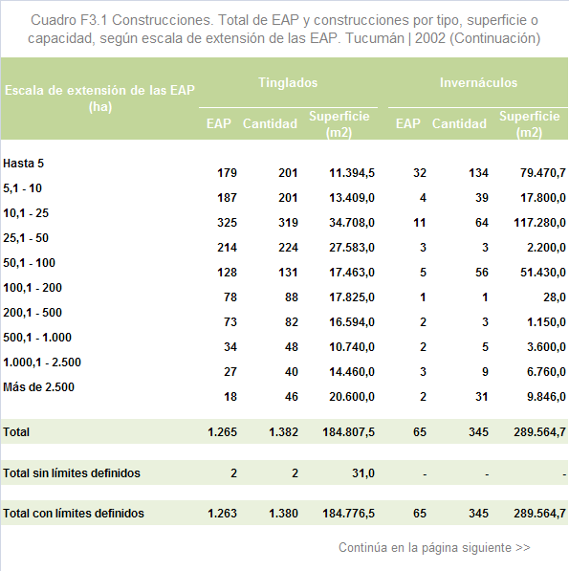Select the Tinglados surface value 20.600,0
The image size is (569, 571).
click(x=352, y=397)
